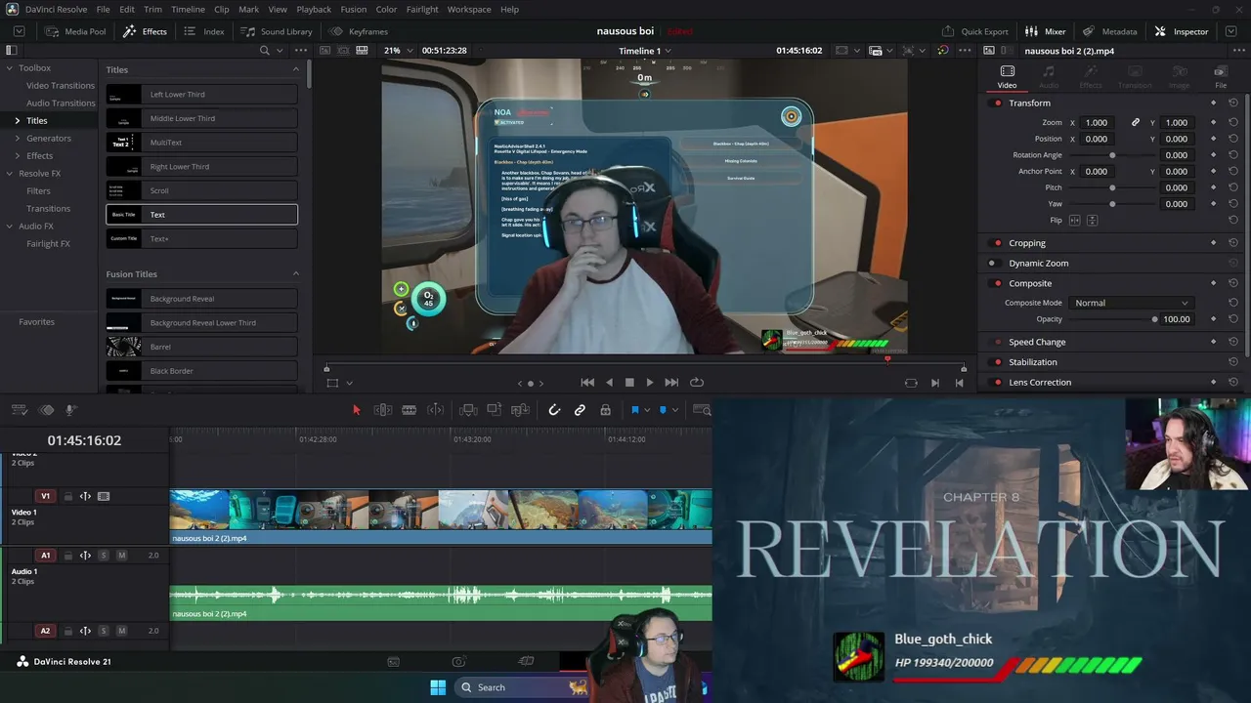The image size is (1251, 703).
Task: Open the Media Pool panel
Action: coord(75,31)
